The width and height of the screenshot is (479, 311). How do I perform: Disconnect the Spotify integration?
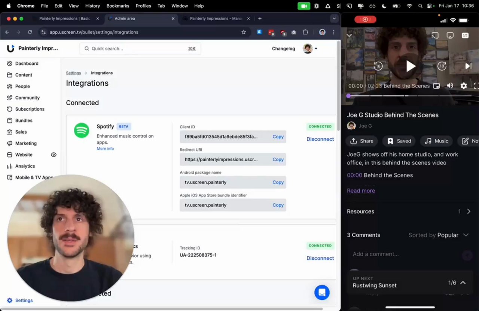pos(320,139)
